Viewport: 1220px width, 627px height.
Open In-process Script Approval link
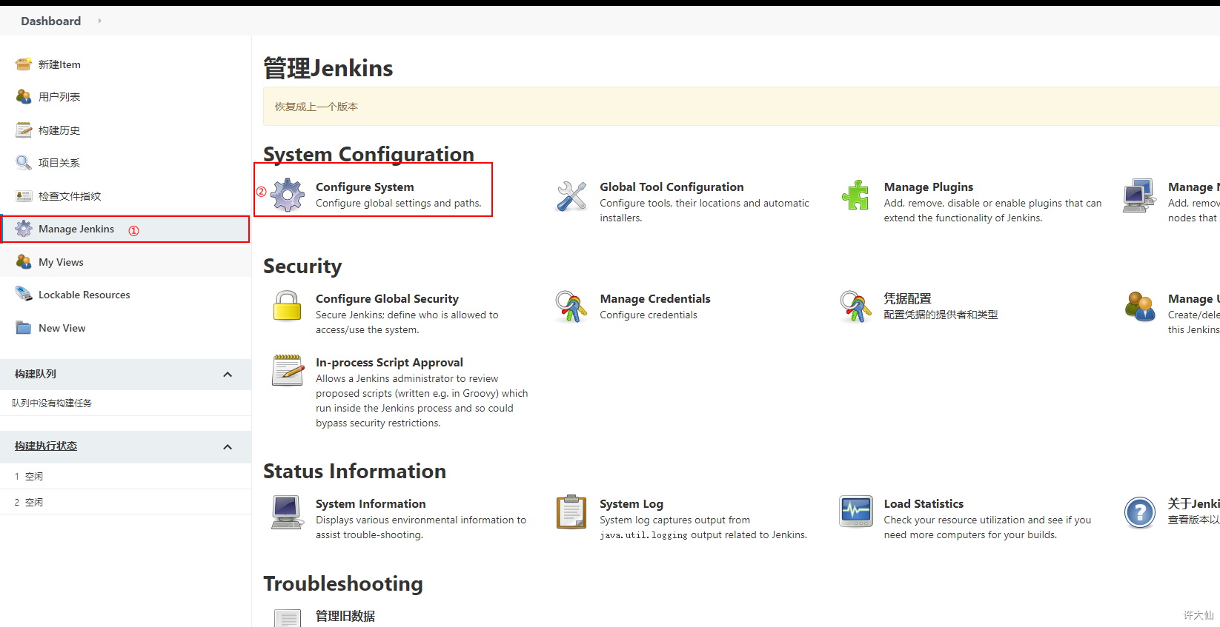(x=389, y=363)
